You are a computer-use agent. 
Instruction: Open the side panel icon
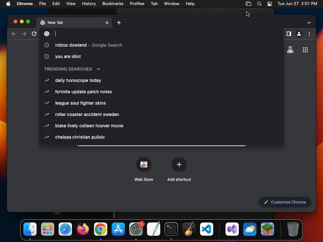(289, 34)
